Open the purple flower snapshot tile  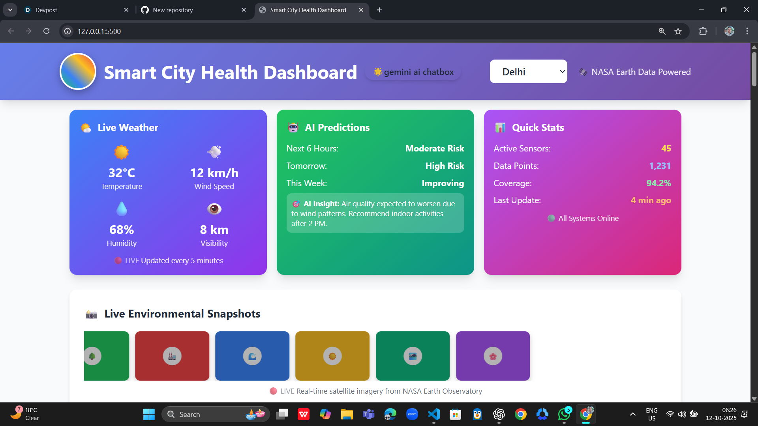point(493,356)
